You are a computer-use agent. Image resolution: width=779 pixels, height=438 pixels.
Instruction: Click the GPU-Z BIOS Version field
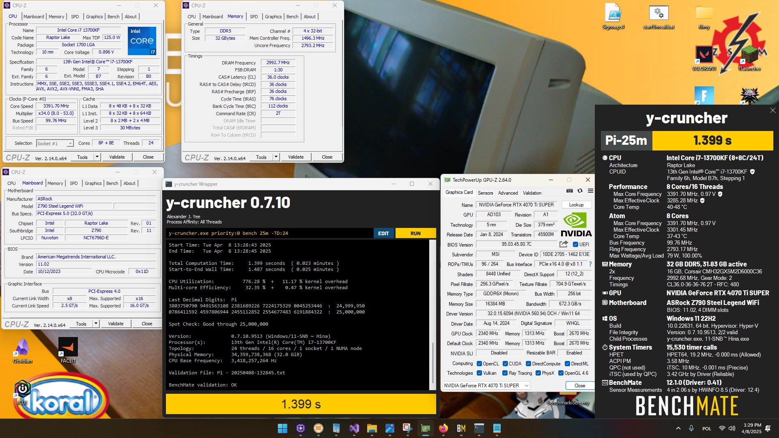[516, 244]
